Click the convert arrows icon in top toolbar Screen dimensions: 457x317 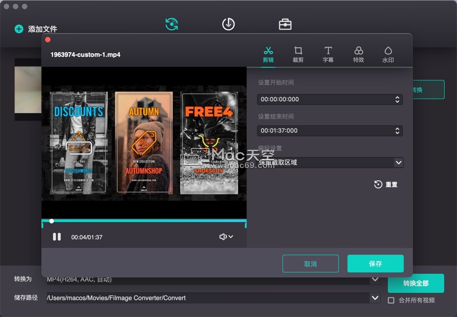pyautogui.click(x=171, y=24)
